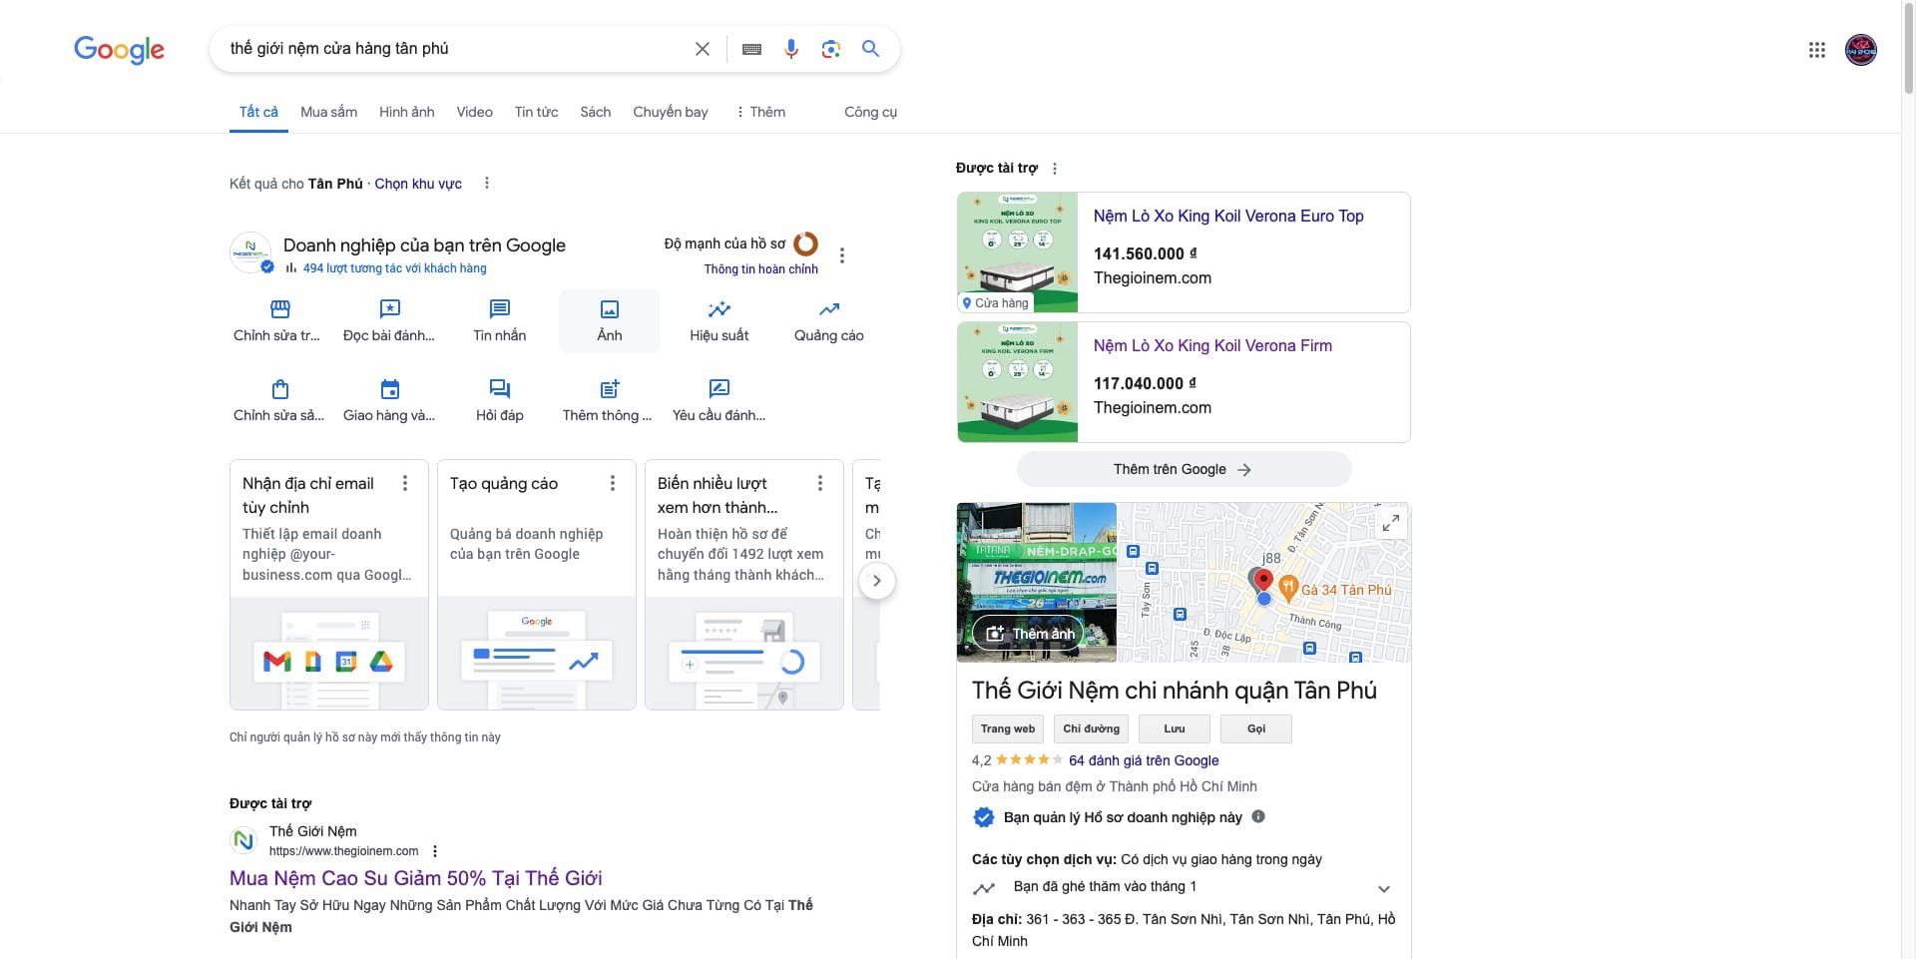Open Chỉnh sửa sả... products editor
The image size is (1916, 959).
tap(279, 400)
